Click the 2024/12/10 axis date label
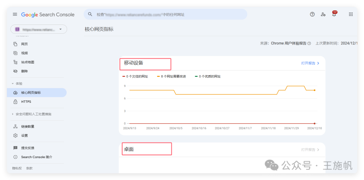Viewport: 364px width, 180px height. point(314,128)
